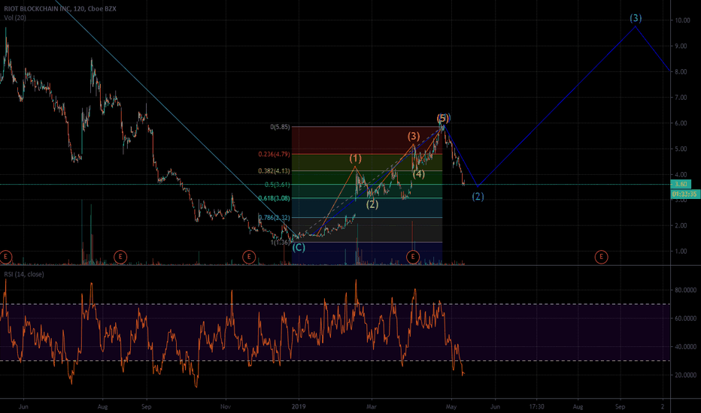The image size is (701, 413).
Task: Click the Mar label on the time axis
Action: [372, 407]
